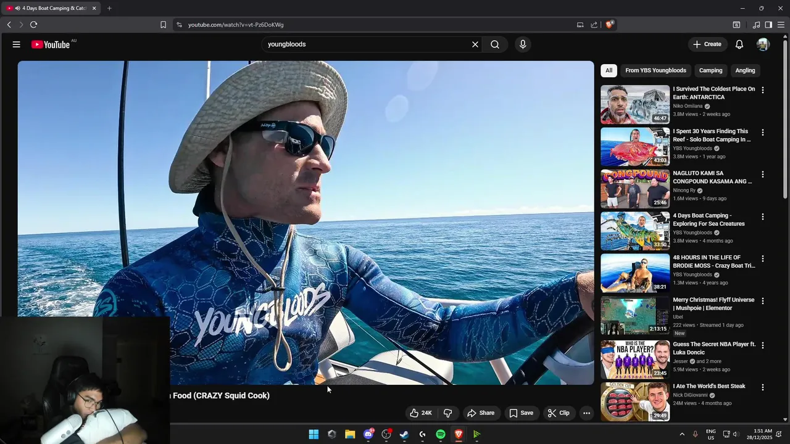Open the Create menu button
This screenshot has width=790, height=444.
point(707,44)
